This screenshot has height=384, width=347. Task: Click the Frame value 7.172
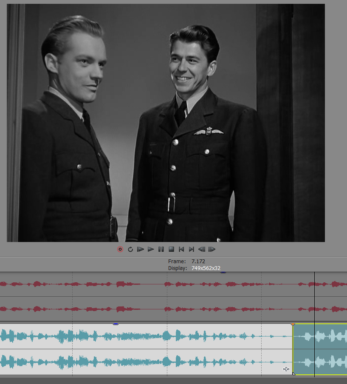tap(198, 262)
